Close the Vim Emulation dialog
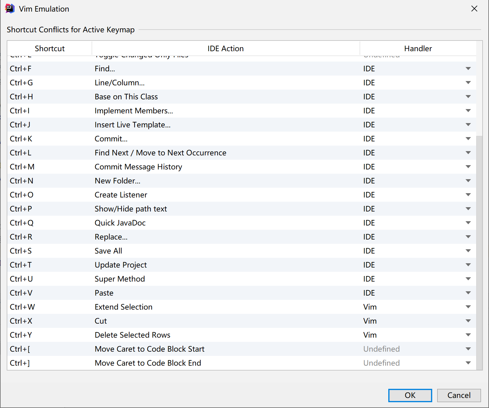The image size is (489, 408). coord(474,9)
